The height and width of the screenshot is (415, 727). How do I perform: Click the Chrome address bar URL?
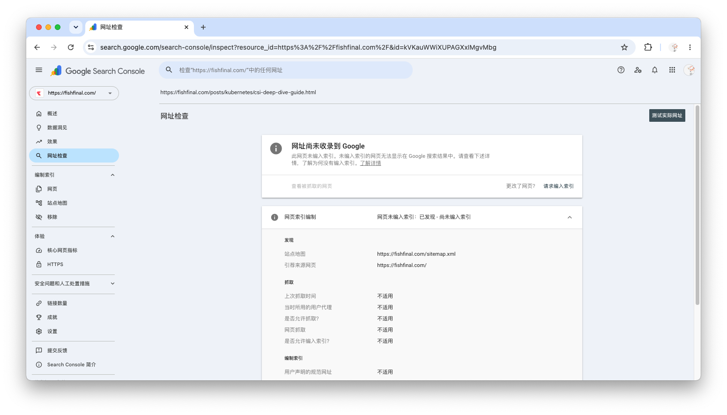[298, 47]
